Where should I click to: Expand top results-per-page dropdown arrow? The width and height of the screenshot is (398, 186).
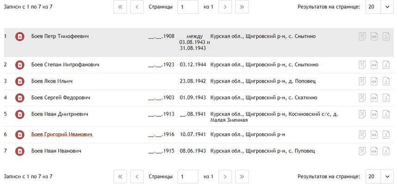[x=387, y=7]
